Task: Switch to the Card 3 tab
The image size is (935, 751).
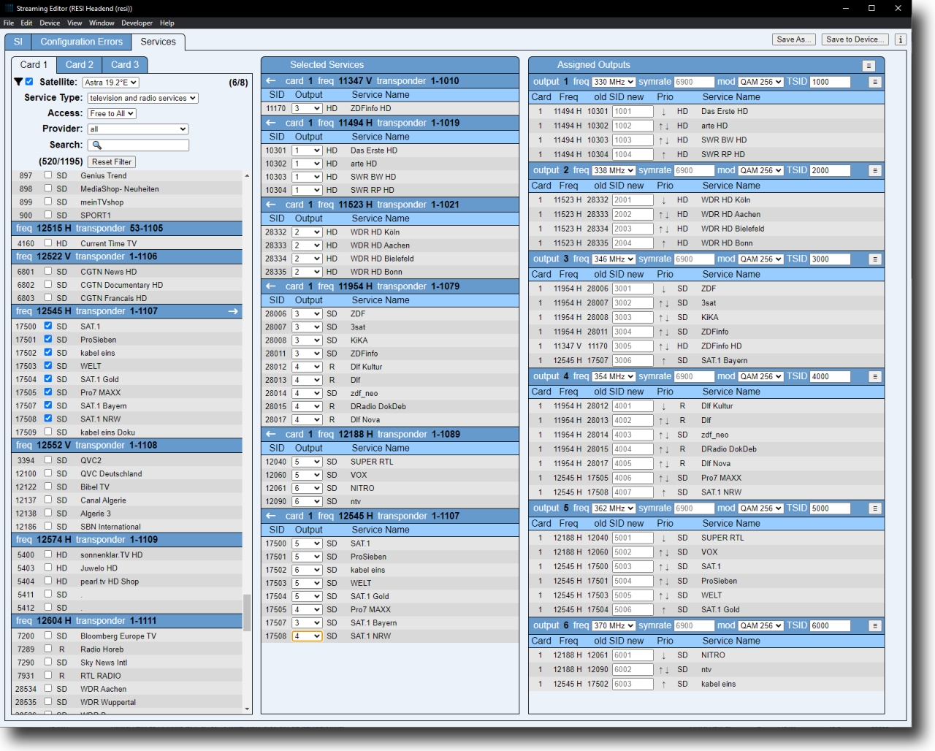Action: 125,64
